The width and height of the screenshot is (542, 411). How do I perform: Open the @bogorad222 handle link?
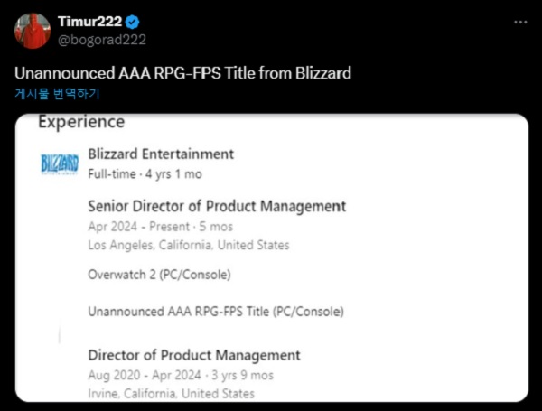point(102,40)
